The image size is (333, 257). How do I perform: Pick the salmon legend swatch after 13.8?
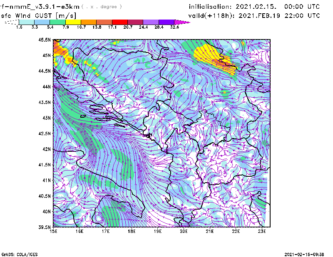point(104,22)
